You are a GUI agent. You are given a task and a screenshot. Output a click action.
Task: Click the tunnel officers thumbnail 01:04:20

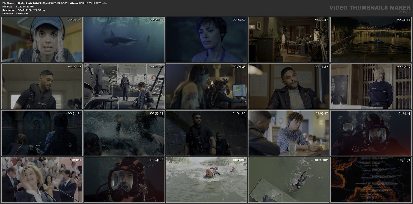click(206, 133)
